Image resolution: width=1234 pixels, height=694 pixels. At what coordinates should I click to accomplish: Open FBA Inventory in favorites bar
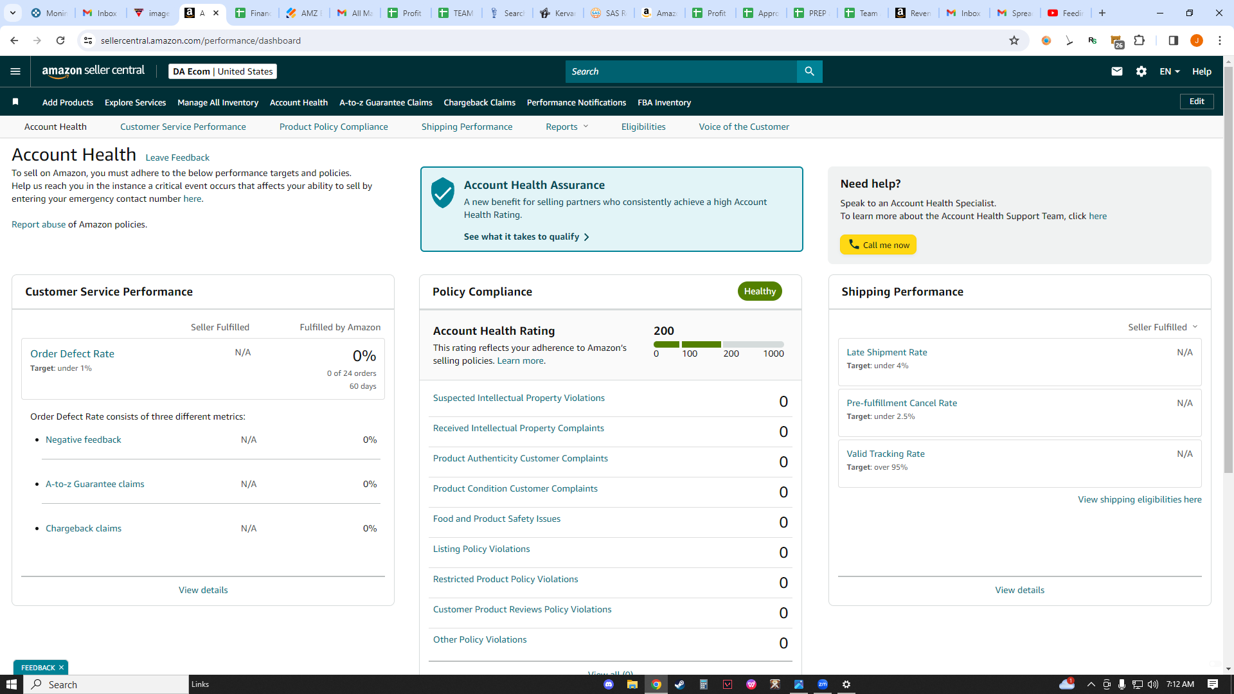click(664, 102)
